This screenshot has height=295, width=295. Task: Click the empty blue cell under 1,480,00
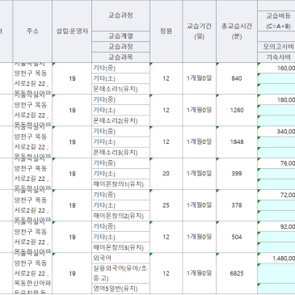click(276, 273)
